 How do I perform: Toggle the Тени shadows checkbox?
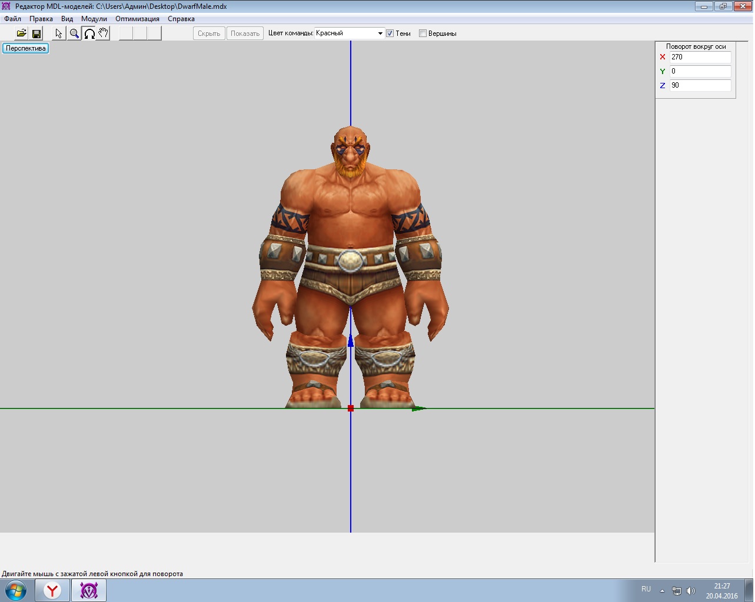(390, 34)
